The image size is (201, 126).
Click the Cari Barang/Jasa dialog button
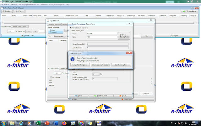click(121, 65)
